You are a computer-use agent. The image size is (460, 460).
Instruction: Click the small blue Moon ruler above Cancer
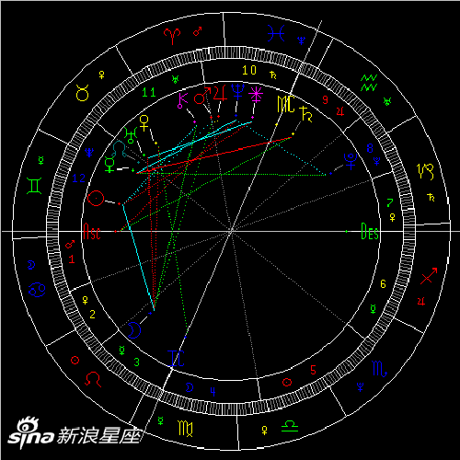31,265
